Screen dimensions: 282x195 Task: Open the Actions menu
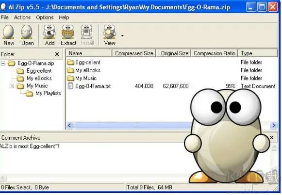point(22,17)
